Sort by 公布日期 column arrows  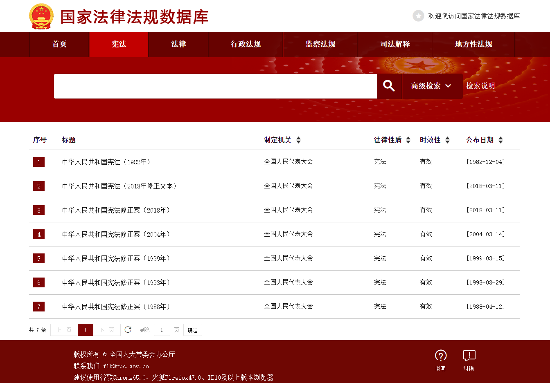click(500, 140)
